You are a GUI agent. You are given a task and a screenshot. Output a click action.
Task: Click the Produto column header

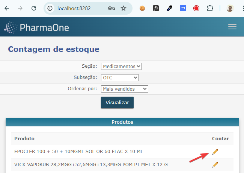(24, 138)
